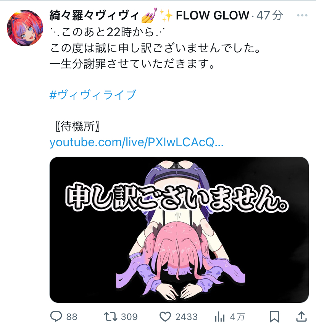
Task: Open the 申し訳ございません preview image
Action: pyautogui.click(x=179, y=230)
